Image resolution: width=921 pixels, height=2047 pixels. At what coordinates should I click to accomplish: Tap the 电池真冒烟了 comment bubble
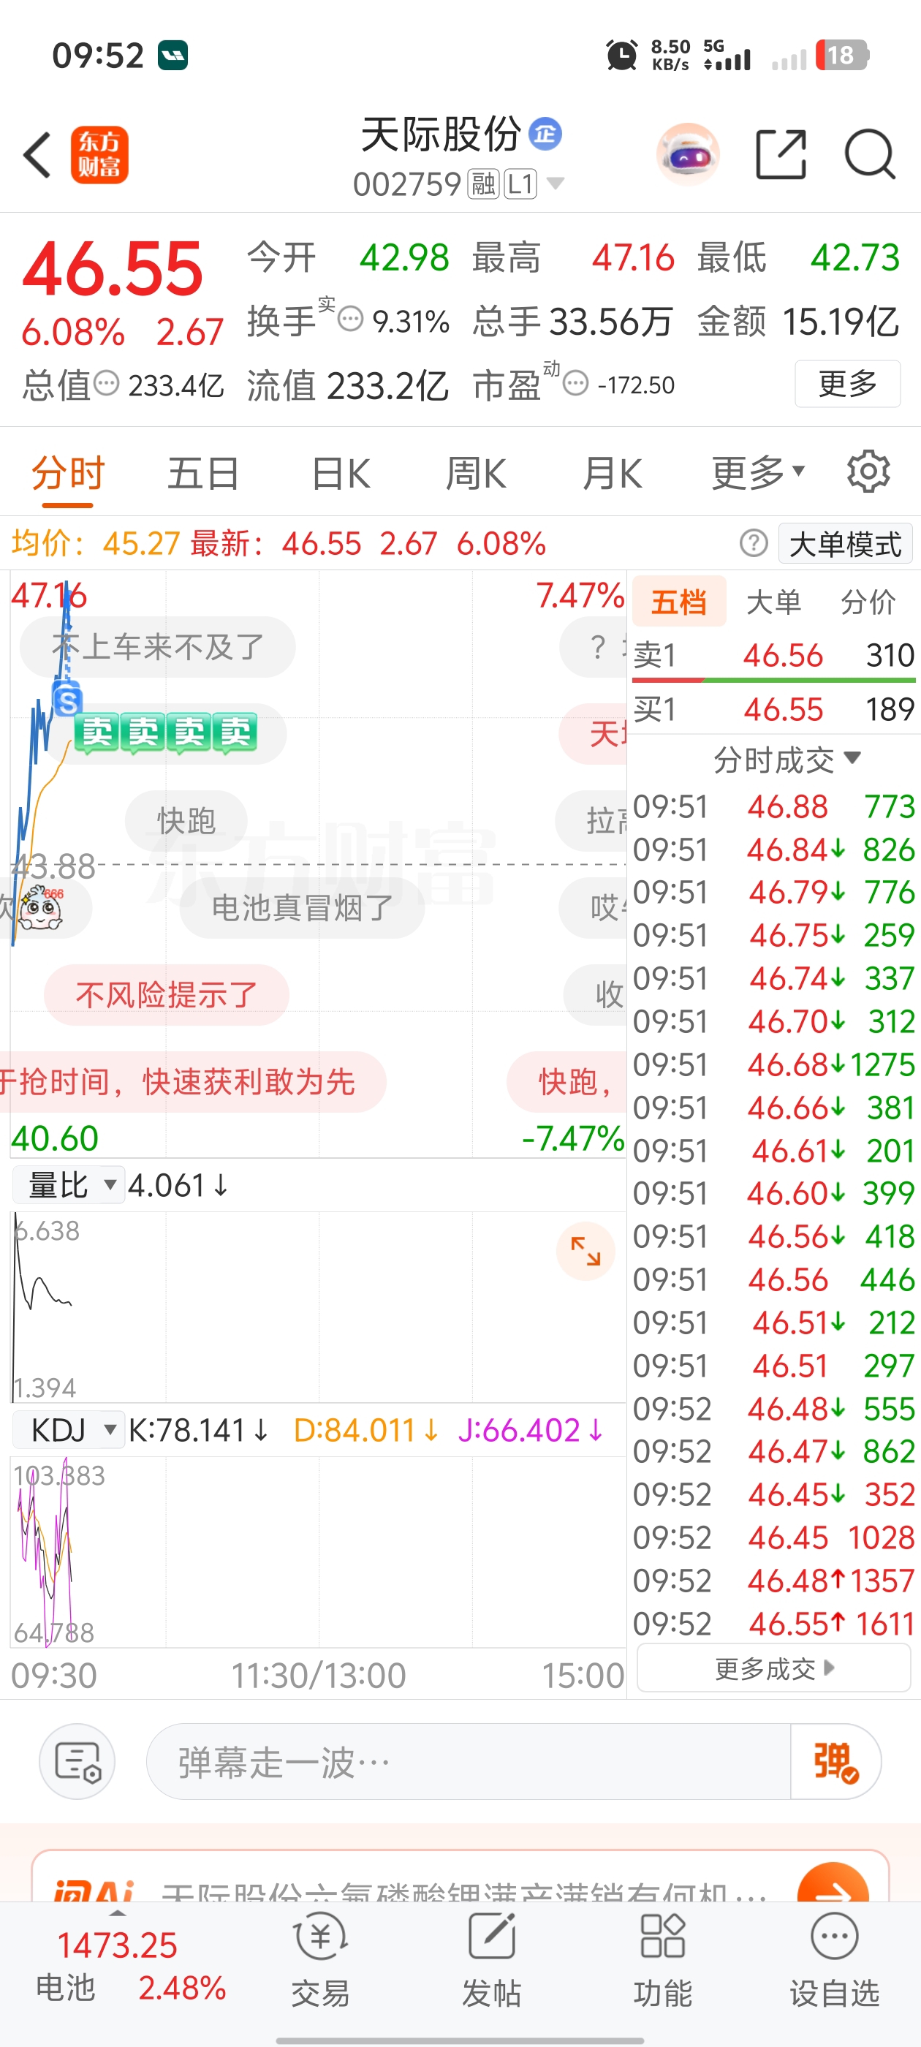coord(302,907)
